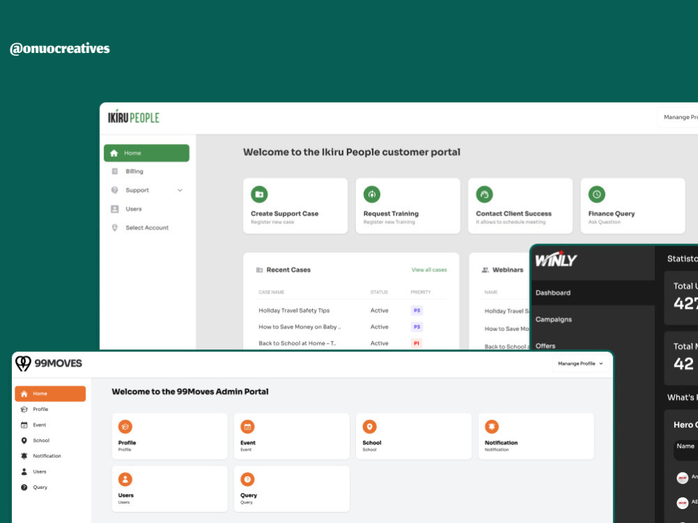Open the Finance Query card
This screenshot has height=523, width=698.
pos(633,206)
